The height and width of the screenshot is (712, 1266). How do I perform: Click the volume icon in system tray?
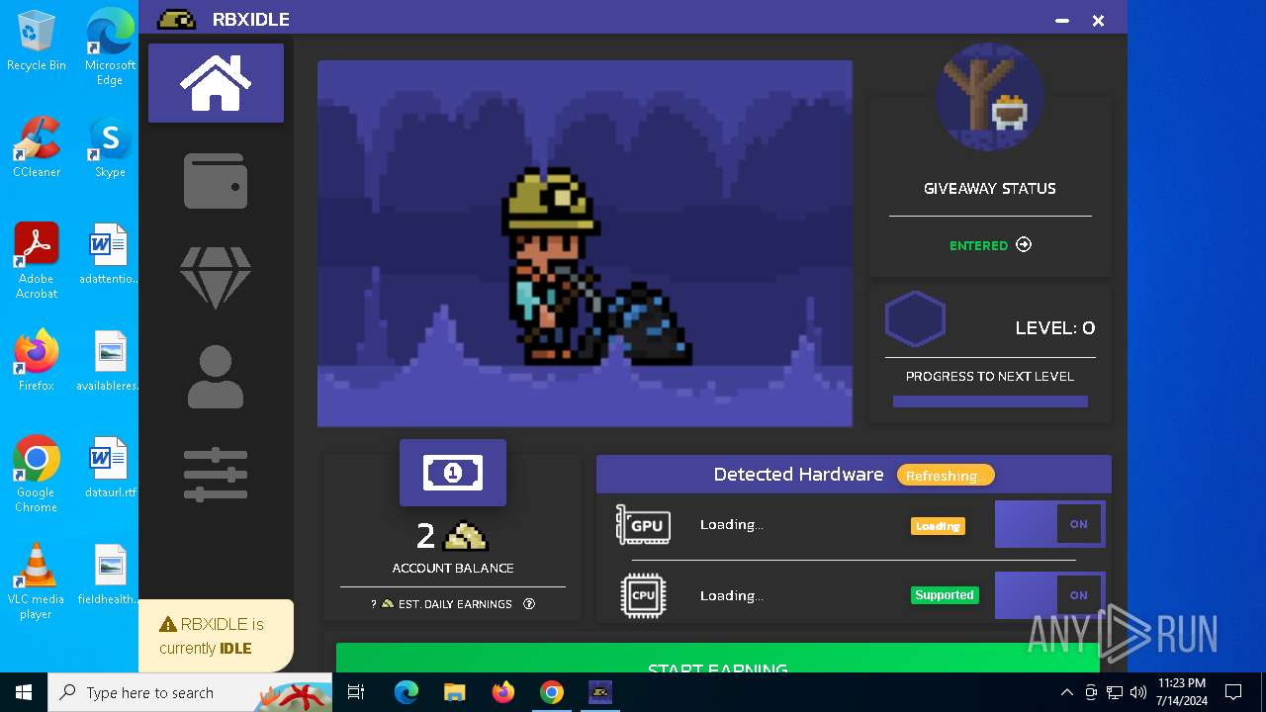1138,692
